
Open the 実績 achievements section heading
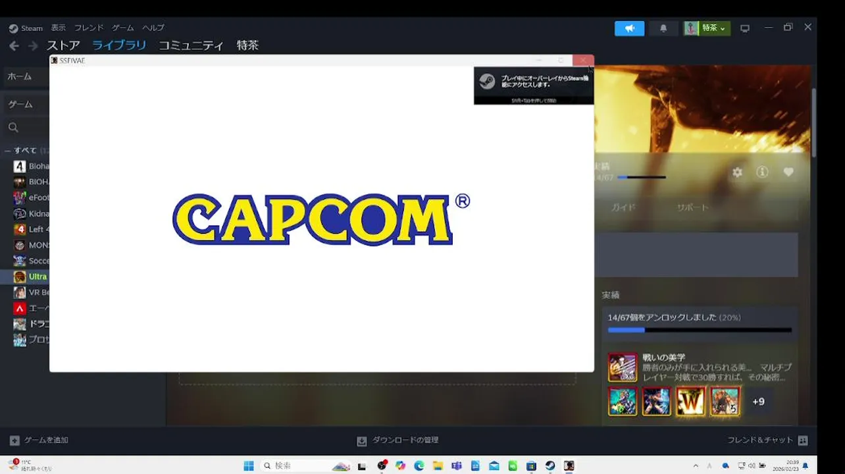(x=610, y=295)
